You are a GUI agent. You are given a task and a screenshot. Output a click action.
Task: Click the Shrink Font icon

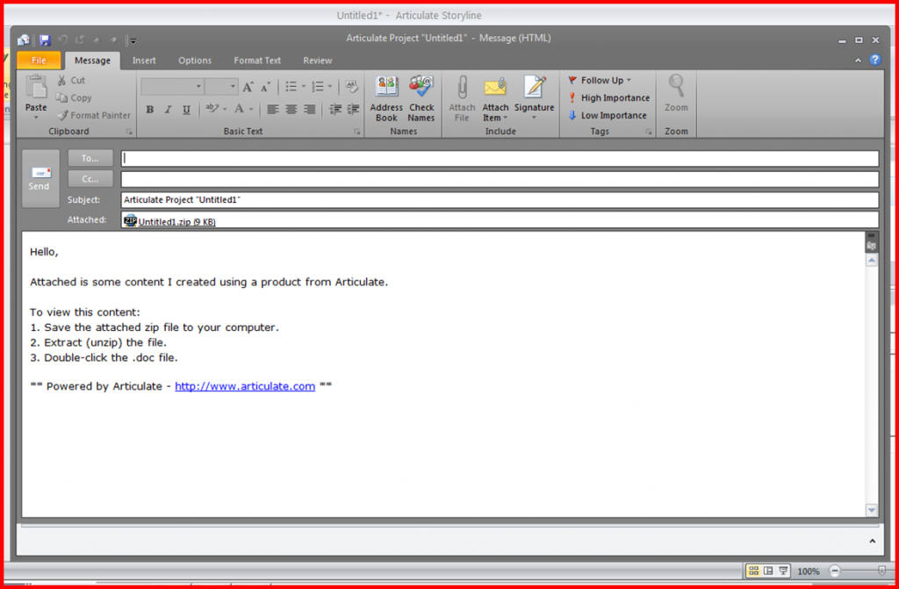click(265, 87)
